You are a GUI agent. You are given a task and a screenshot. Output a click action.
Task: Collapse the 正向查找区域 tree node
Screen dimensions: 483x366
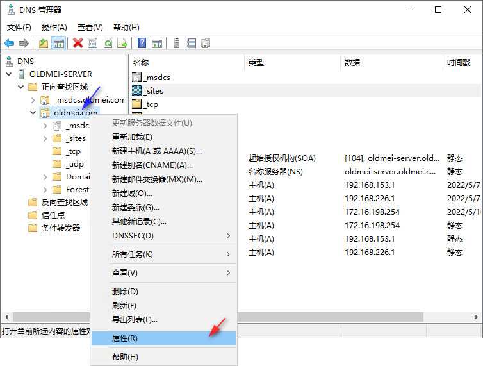20,87
